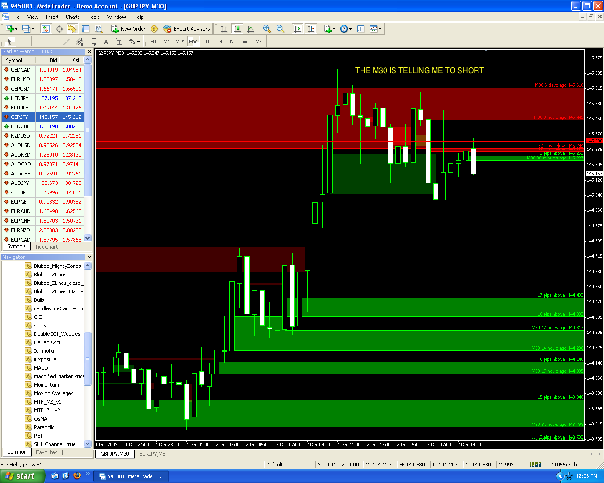Select the Crosshair tool

(23, 42)
